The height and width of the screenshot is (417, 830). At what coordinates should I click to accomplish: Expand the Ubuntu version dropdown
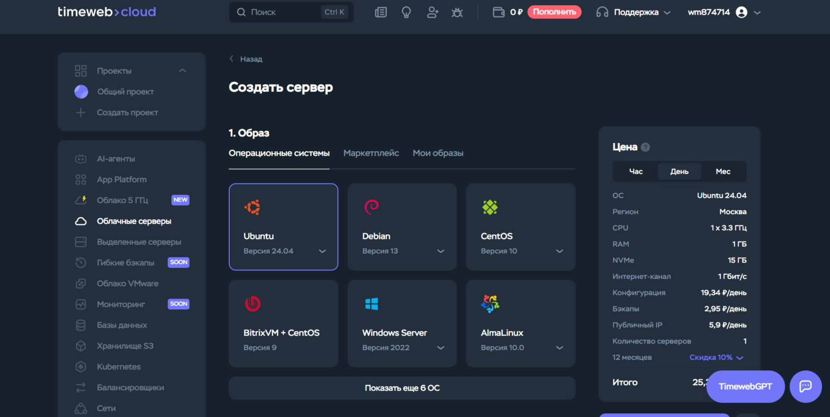(322, 251)
